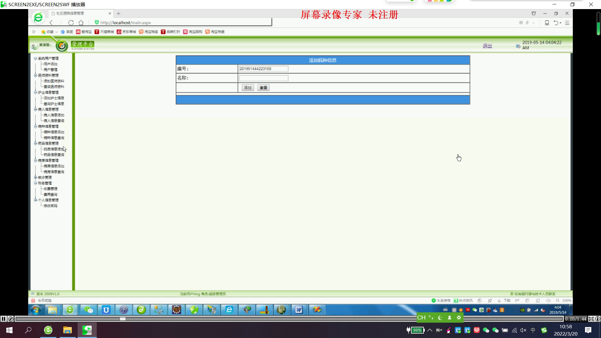
Task: Click the 名称 name input field
Action: coord(263,78)
